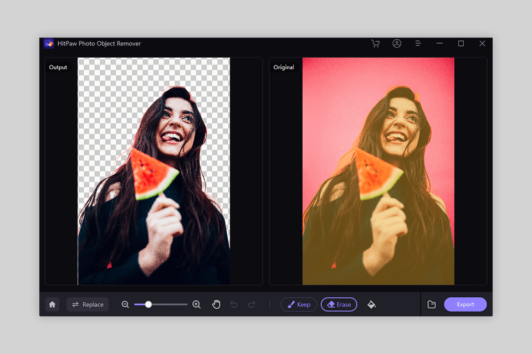Click the Output preview image
This screenshot has height=354, width=532.
154,171
